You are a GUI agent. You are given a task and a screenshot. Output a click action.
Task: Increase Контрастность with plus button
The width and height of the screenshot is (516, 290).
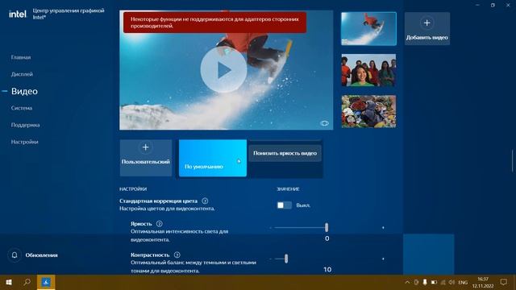tap(383, 259)
